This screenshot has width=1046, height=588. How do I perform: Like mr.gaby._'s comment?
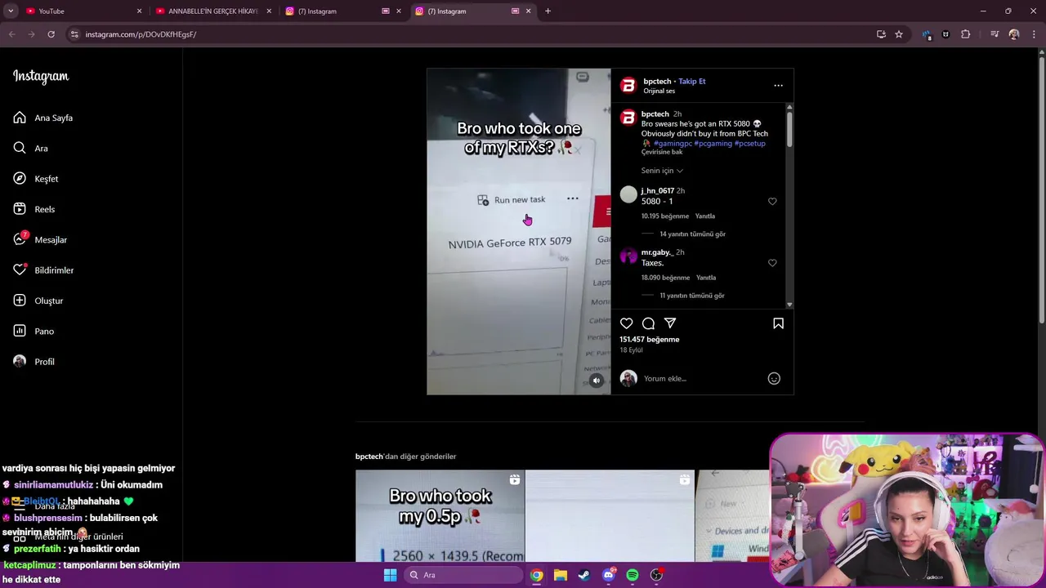[772, 263]
